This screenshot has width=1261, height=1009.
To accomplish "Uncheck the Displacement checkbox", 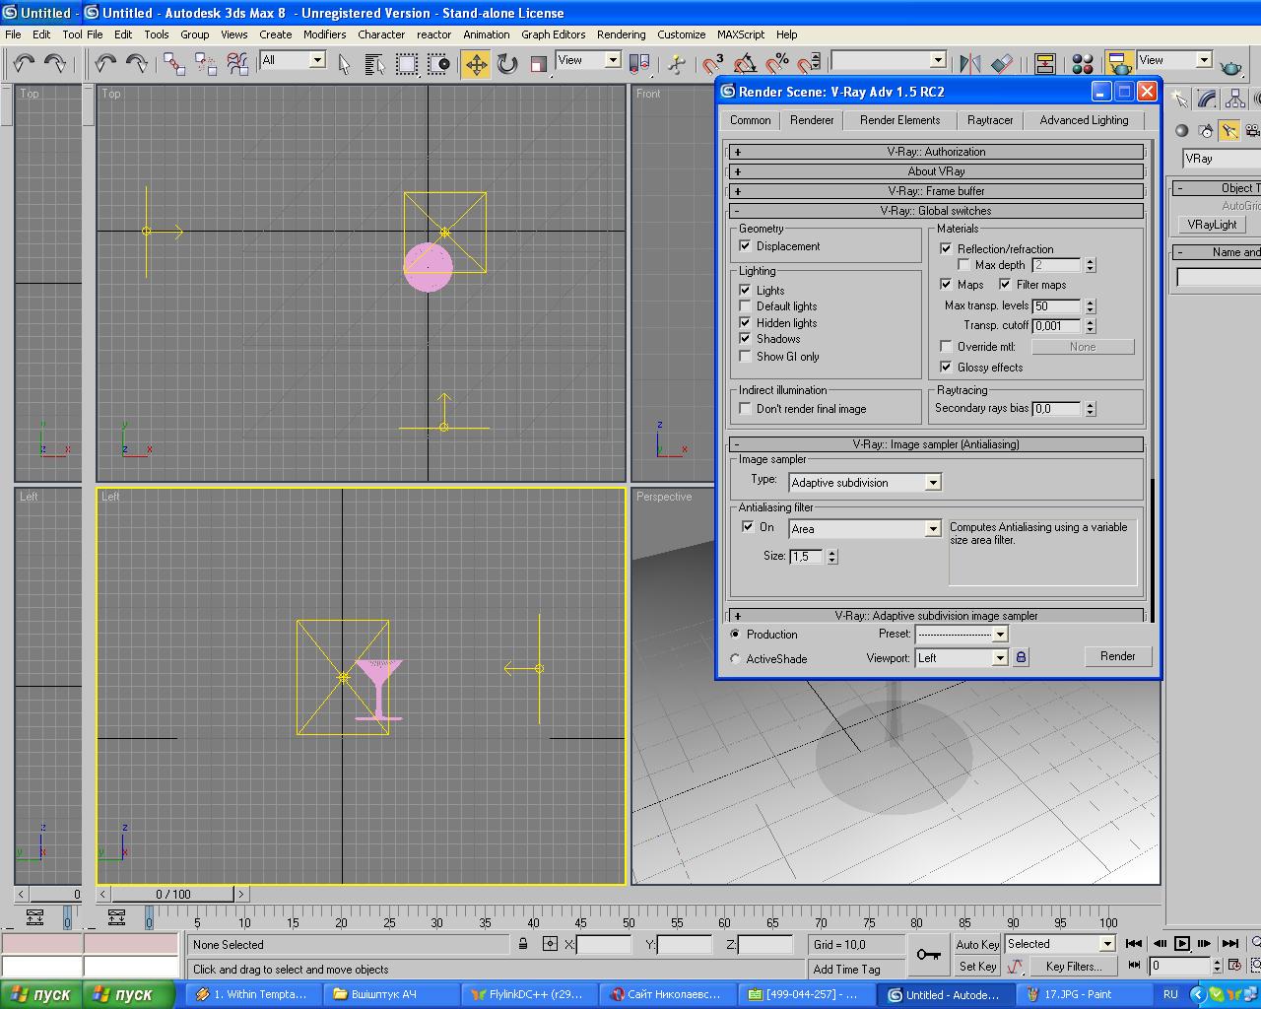I will [x=746, y=246].
